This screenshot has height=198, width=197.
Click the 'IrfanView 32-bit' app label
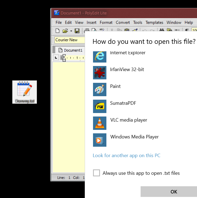pyautogui.click(x=127, y=69)
